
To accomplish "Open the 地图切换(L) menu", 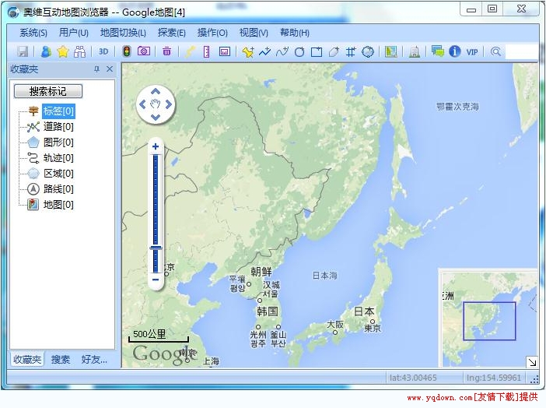I will pos(123,33).
